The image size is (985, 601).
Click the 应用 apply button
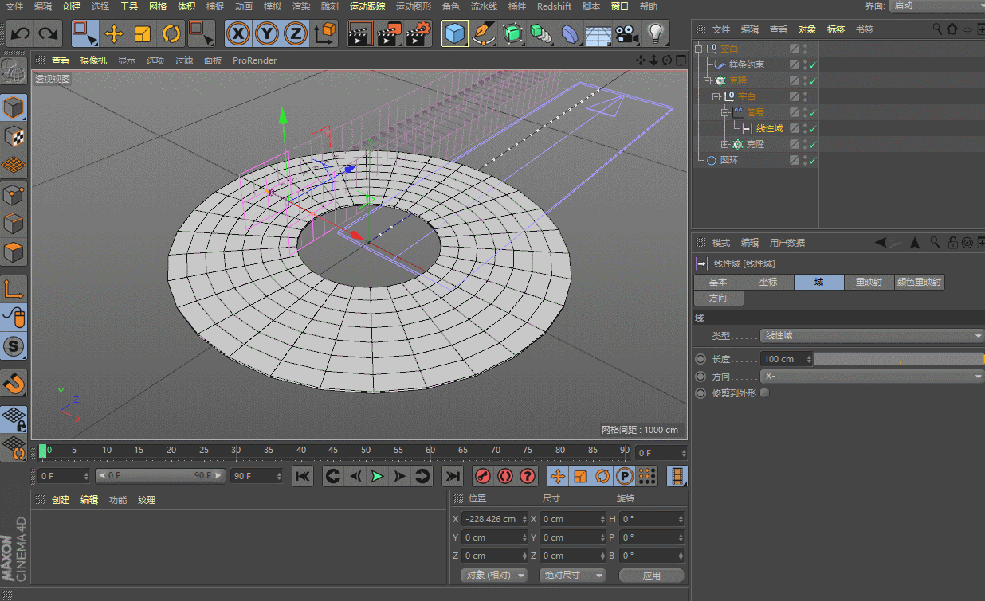point(651,575)
